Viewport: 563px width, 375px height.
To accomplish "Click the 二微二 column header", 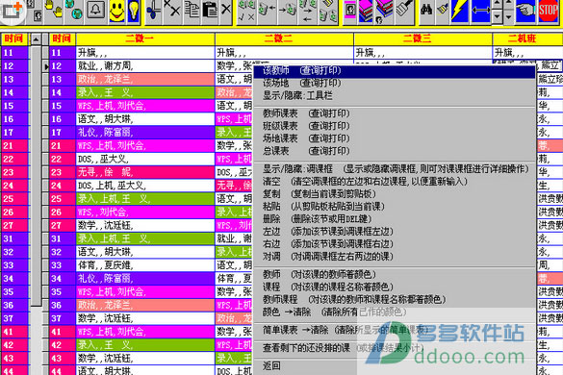I will pyautogui.click(x=284, y=38).
